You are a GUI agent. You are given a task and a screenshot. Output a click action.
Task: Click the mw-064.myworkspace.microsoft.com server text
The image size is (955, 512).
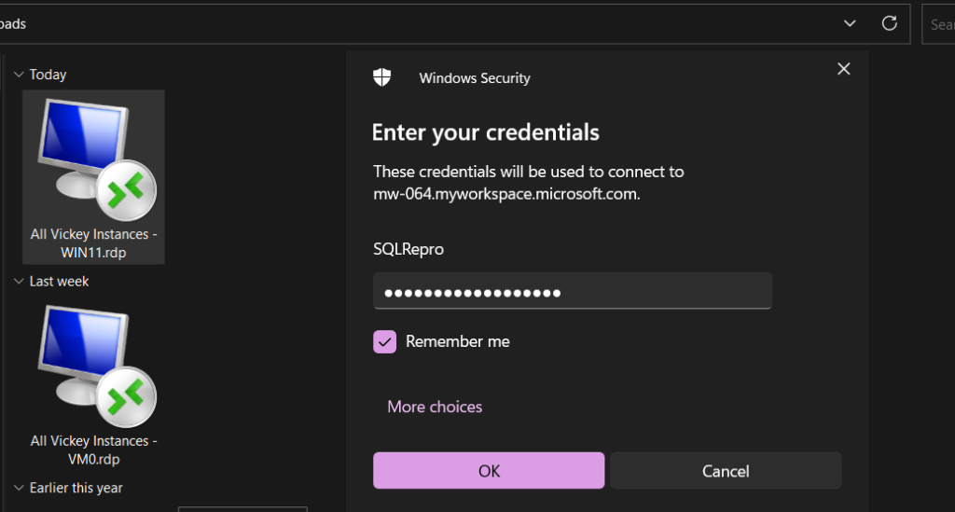(x=506, y=194)
